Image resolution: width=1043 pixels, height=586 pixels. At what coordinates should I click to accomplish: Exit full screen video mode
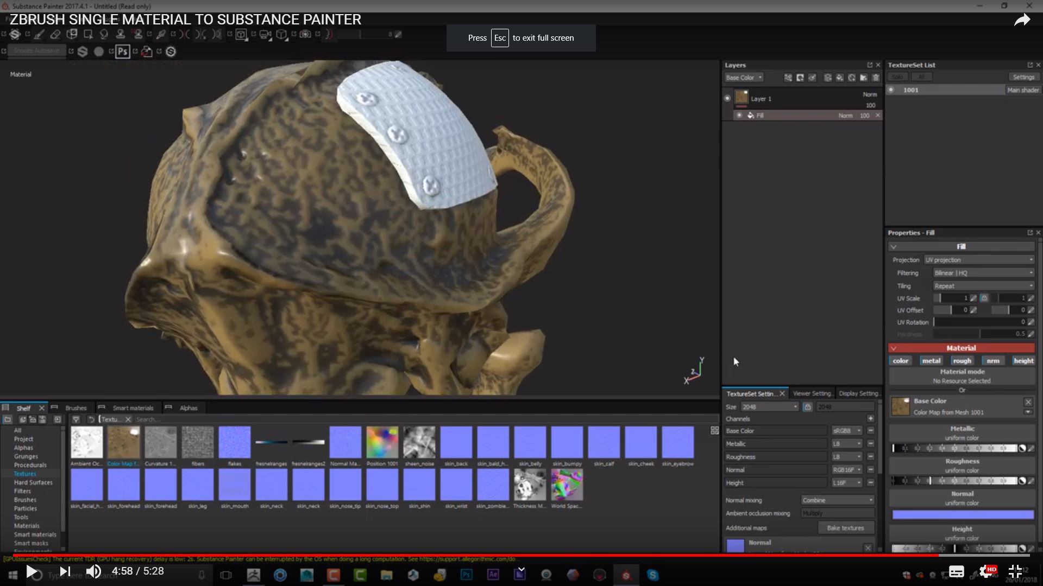(x=1015, y=571)
